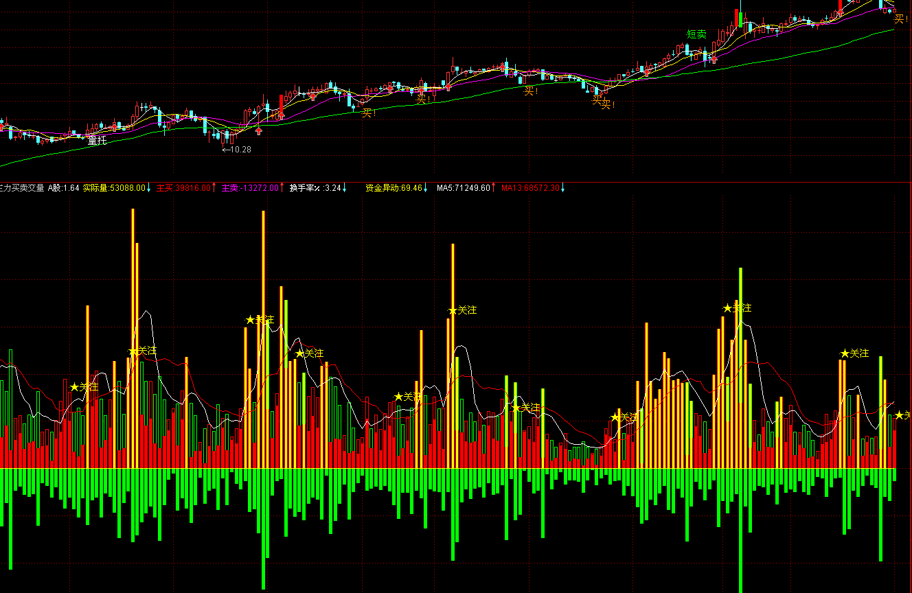912x593 pixels.
Task: Click the down arrow after 实际量 value
Action: click(149, 187)
